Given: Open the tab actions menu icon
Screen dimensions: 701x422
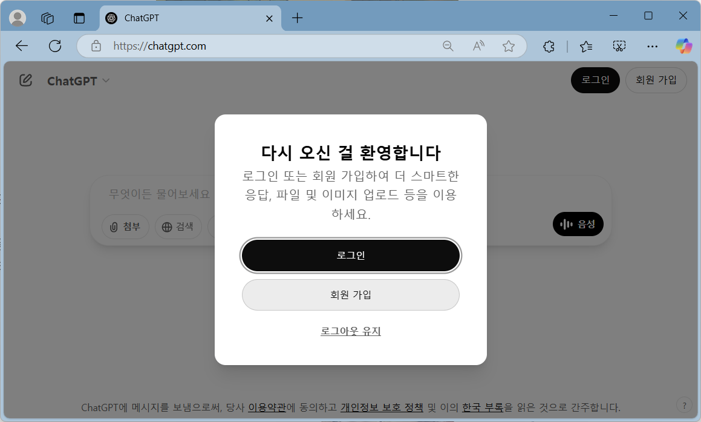Looking at the screenshot, I should [79, 18].
